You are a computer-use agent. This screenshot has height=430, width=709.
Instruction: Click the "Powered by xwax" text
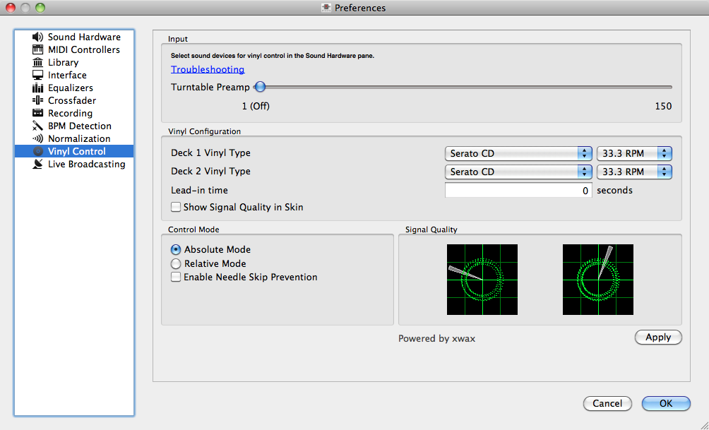tap(437, 339)
